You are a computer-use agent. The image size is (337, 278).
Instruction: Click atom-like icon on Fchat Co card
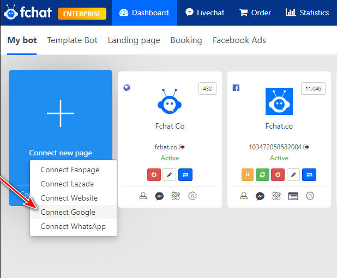[176, 196]
